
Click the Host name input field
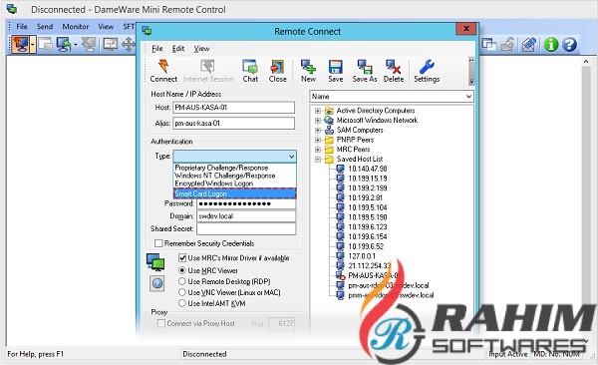pos(234,108)
